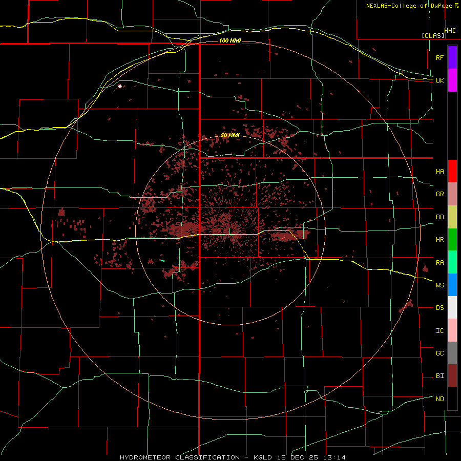Viewport: 461px width, 461px height.
Task: Pick the RA light green legend block
Action: 452,262
